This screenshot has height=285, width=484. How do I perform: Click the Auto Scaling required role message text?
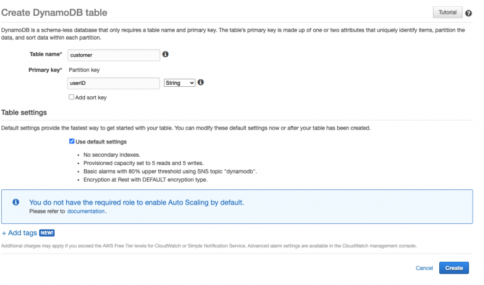pyautogui.click(x=136, y=203)
